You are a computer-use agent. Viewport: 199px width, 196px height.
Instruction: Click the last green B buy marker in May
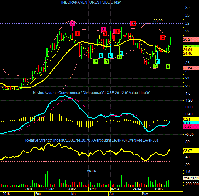(x=168, y=67)
